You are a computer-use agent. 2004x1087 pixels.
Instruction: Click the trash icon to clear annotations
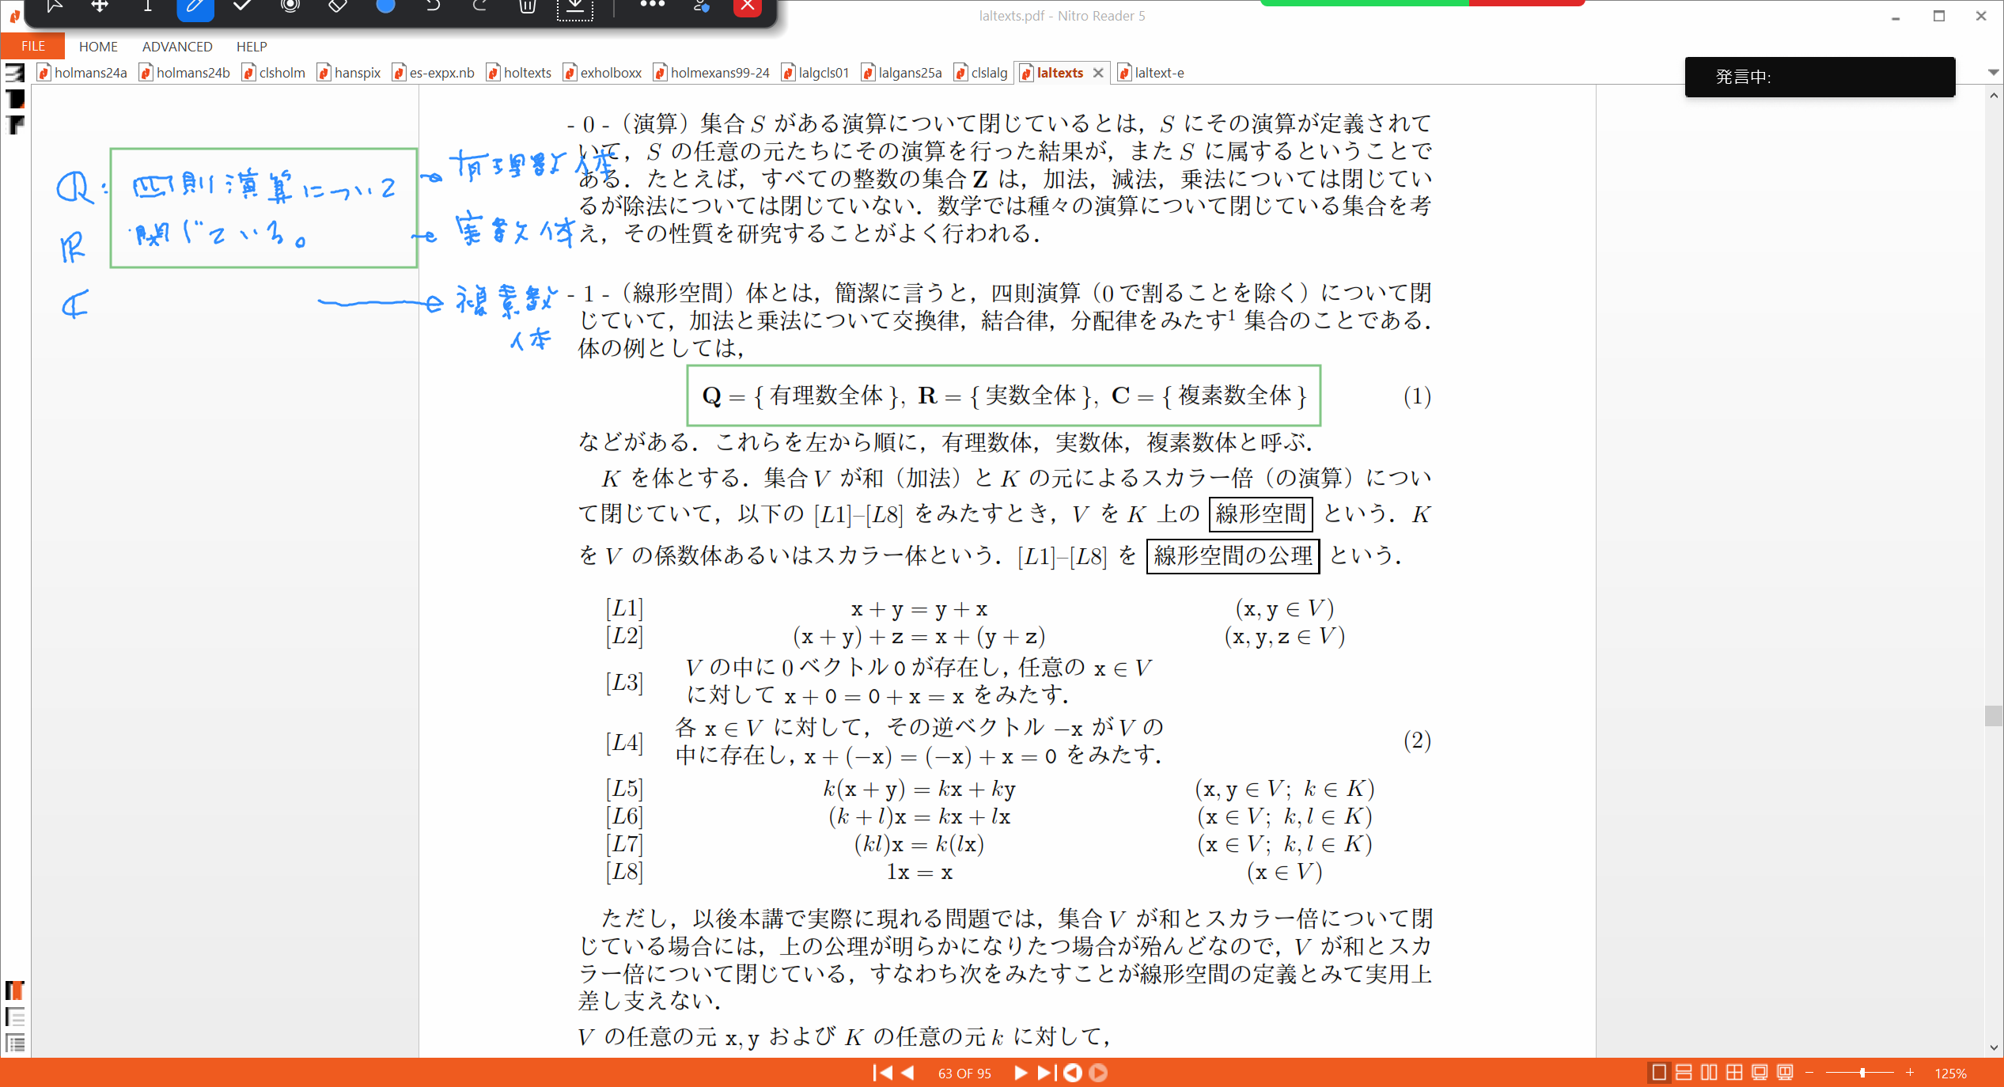pyautogui.click(x=528, y=6)
